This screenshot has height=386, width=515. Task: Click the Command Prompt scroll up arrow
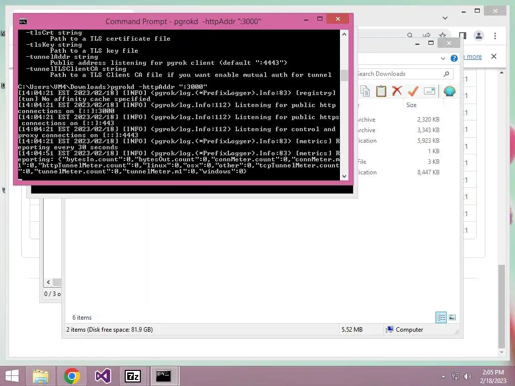[x=344, y=34]
